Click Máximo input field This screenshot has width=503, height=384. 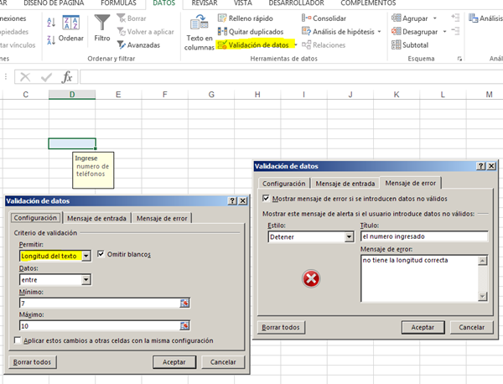click(100, 326)
